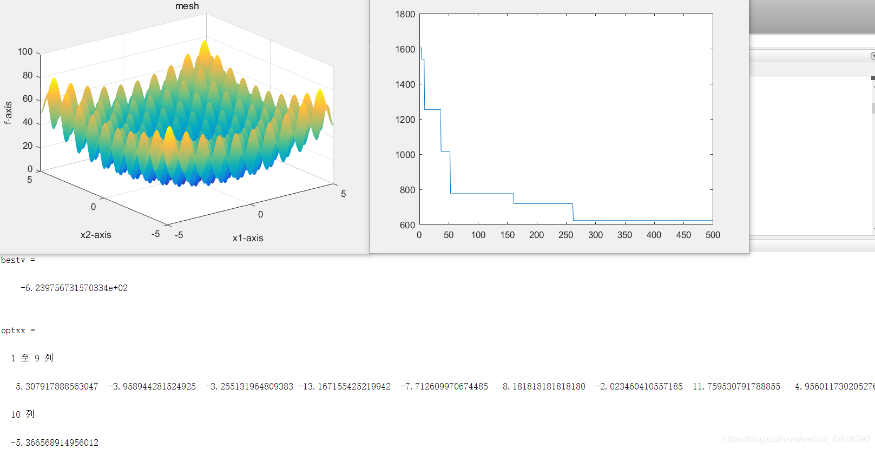Image resolution: width=875 pixels, height=449 pixels.
Task: Click the 1600 y-axis tick label
Action: click(405, 49)
